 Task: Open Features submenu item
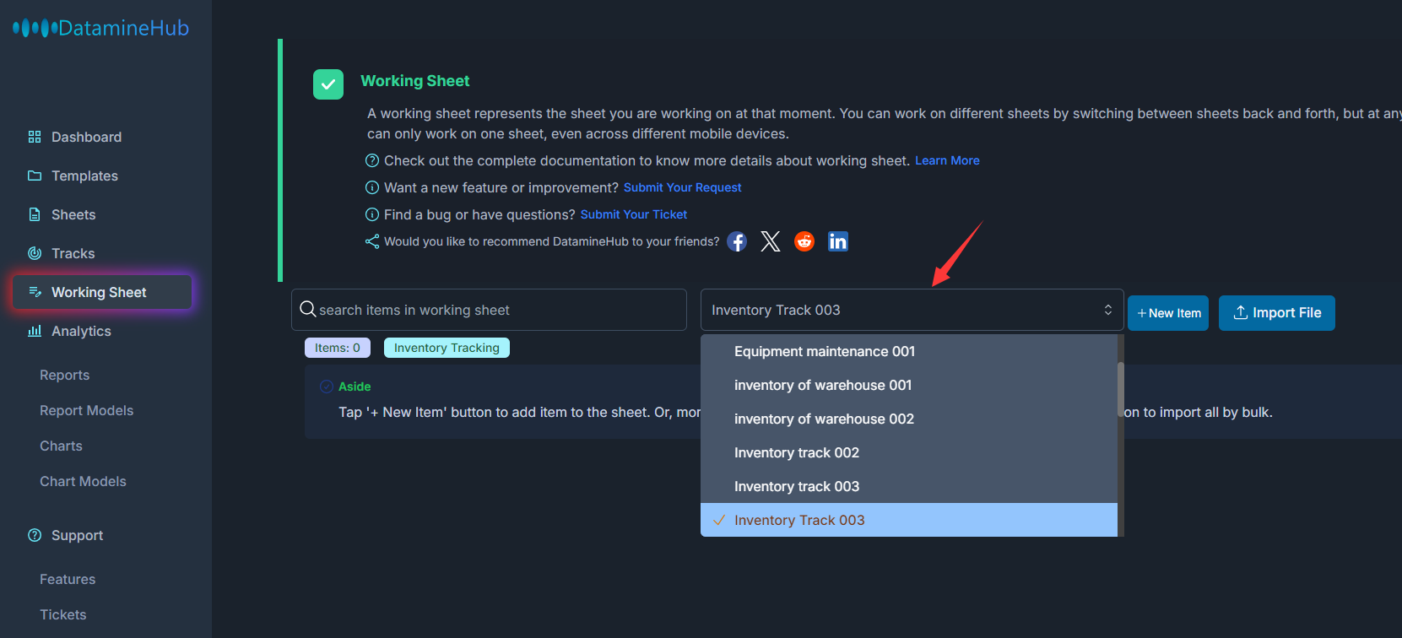click(x=68, y=579)
